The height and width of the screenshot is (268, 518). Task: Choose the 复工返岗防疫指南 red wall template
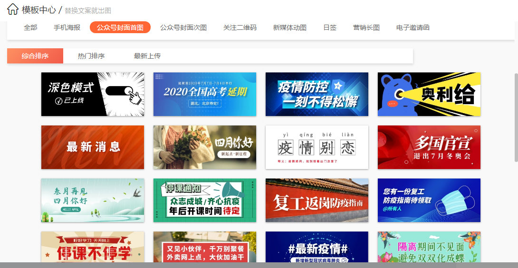click(x=317, y=200)
